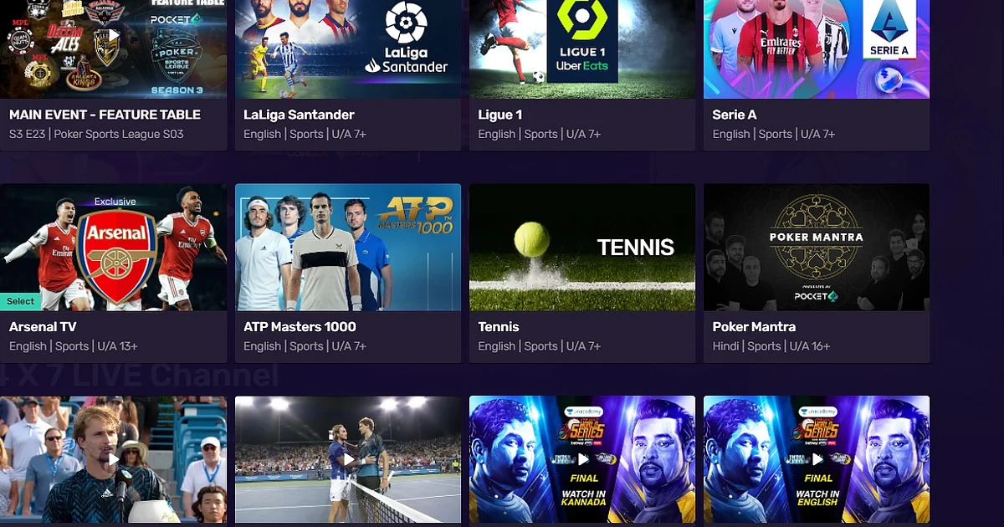Click the ATP Masters 1000 title text
Image resolution: width=1004 pixels, height=527 pixels.
300,327
